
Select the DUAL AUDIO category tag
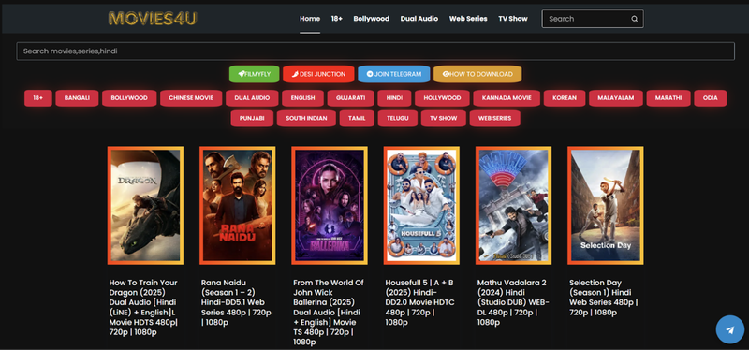point(252,98)
